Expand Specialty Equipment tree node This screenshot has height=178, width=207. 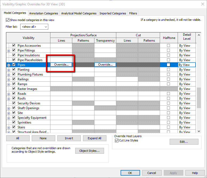[9, 118]
